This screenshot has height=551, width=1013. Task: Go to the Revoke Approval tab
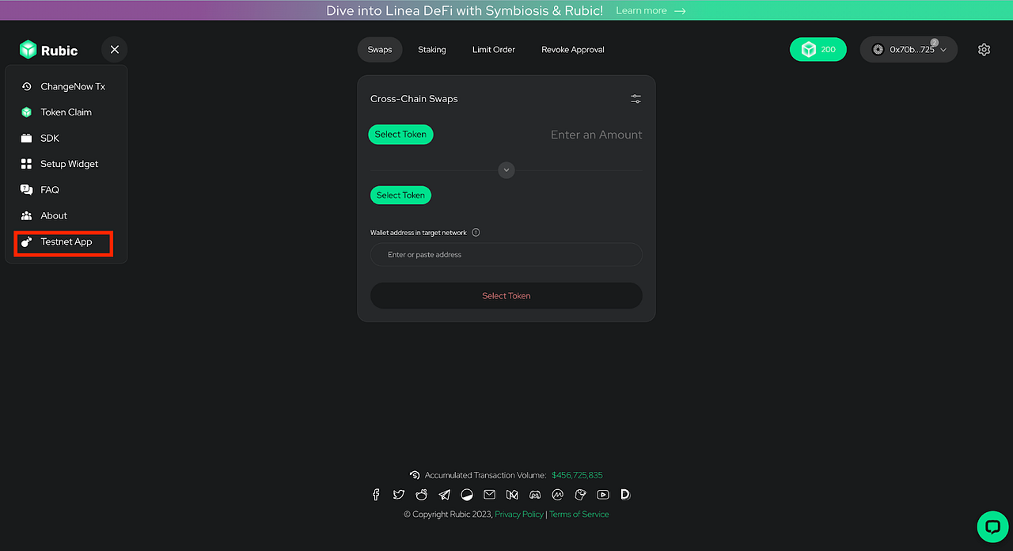click(x=573, y=50)
